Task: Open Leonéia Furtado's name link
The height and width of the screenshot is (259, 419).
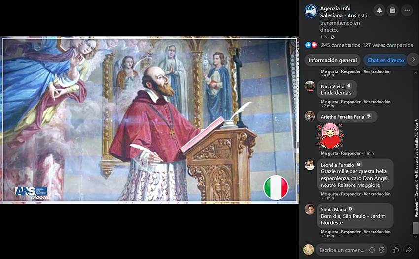Action: point(338,165)
